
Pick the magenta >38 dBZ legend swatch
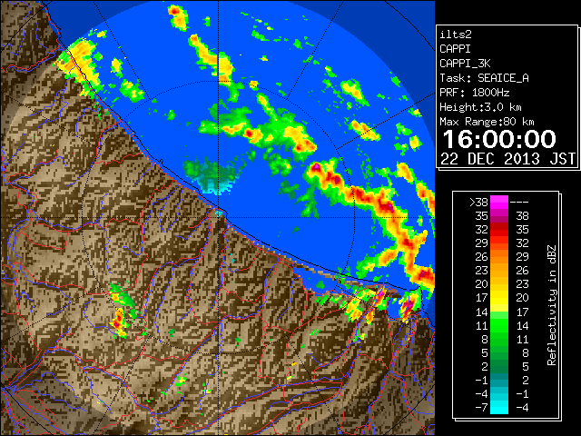point(499,203)
